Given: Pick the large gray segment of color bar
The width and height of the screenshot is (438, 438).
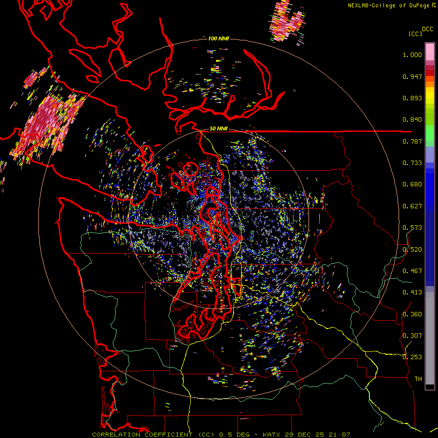Looking at the screenshot, I should pos(430,338).
